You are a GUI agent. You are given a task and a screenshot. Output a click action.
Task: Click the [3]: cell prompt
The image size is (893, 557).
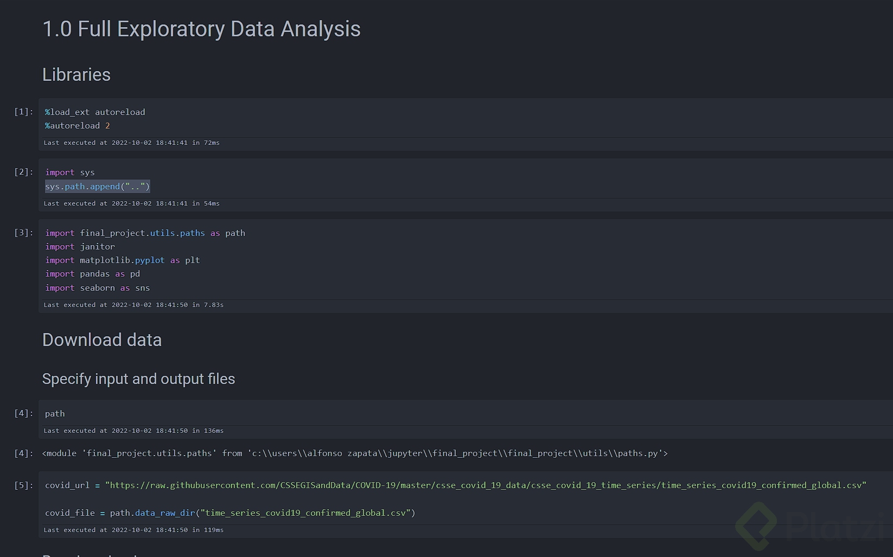tap(24, 233)
